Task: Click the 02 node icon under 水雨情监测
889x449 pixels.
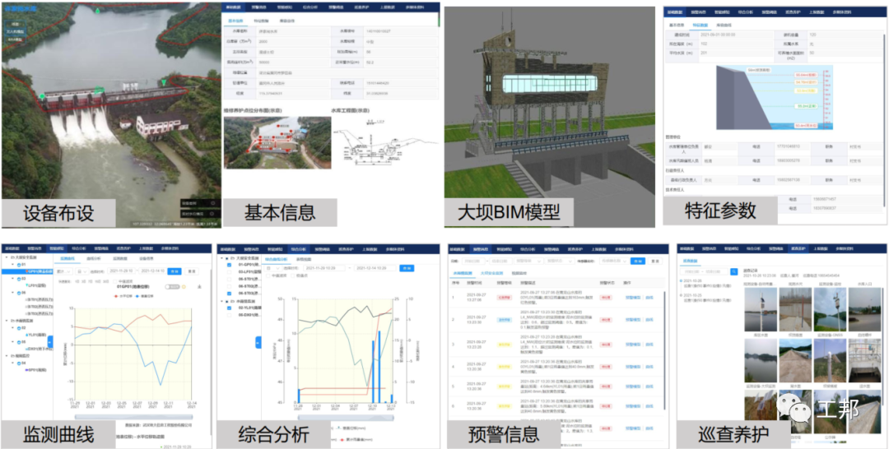Action: (x=19, y=328)
